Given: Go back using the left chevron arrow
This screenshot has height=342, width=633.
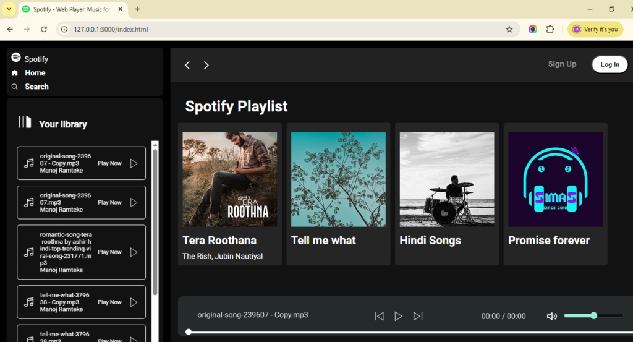Looking at the screenshot, I should [x=187, y=65].
